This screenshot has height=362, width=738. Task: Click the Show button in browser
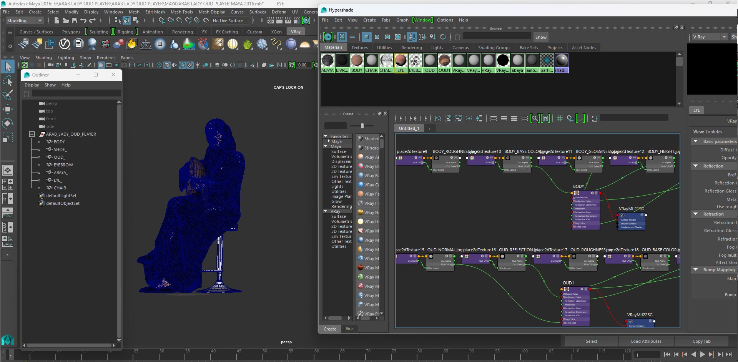541,37
